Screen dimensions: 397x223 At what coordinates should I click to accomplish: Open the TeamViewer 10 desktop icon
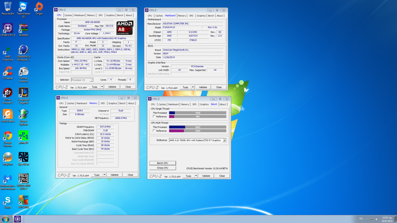tap(23, 7)
